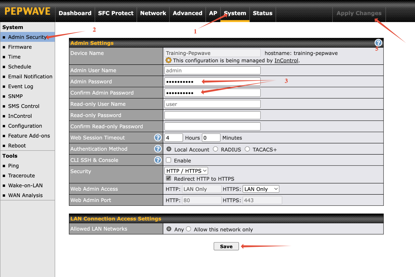Select Admin Security in sidebar
Viewport: 415px width, 277px height.
click(x=27, y=37)
